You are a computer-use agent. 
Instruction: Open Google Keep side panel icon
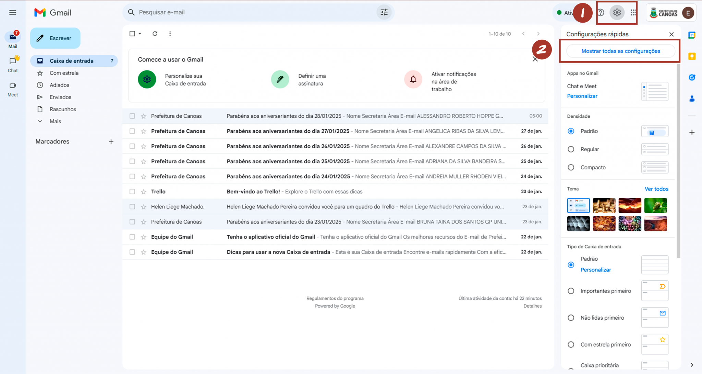coord(692,56)
